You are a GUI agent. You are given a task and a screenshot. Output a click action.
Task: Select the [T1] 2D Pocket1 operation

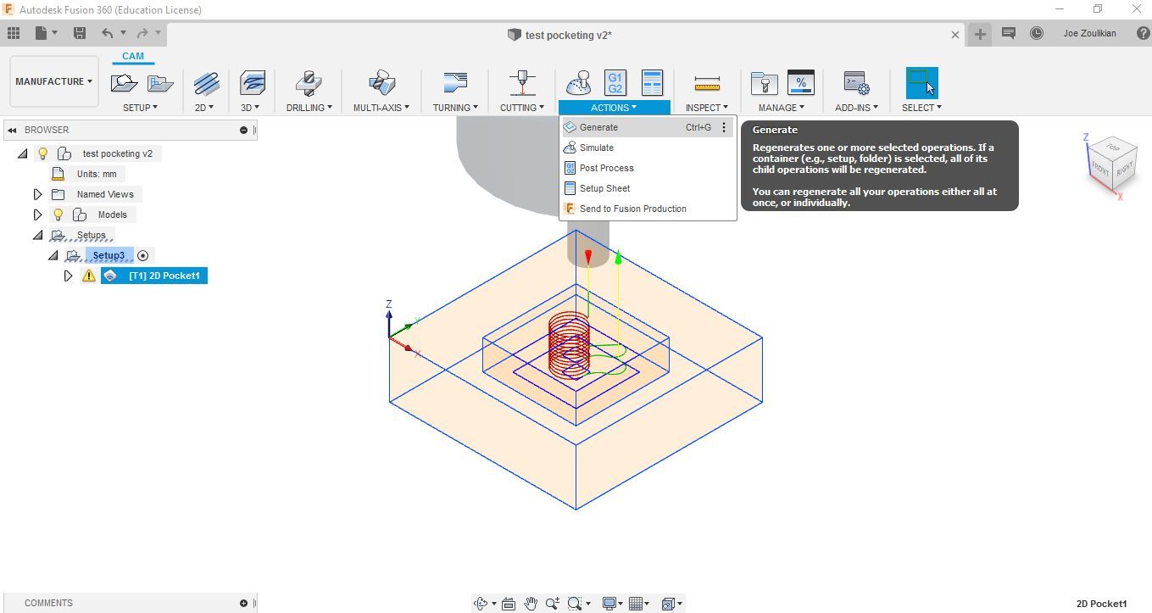tap(154, 276)
